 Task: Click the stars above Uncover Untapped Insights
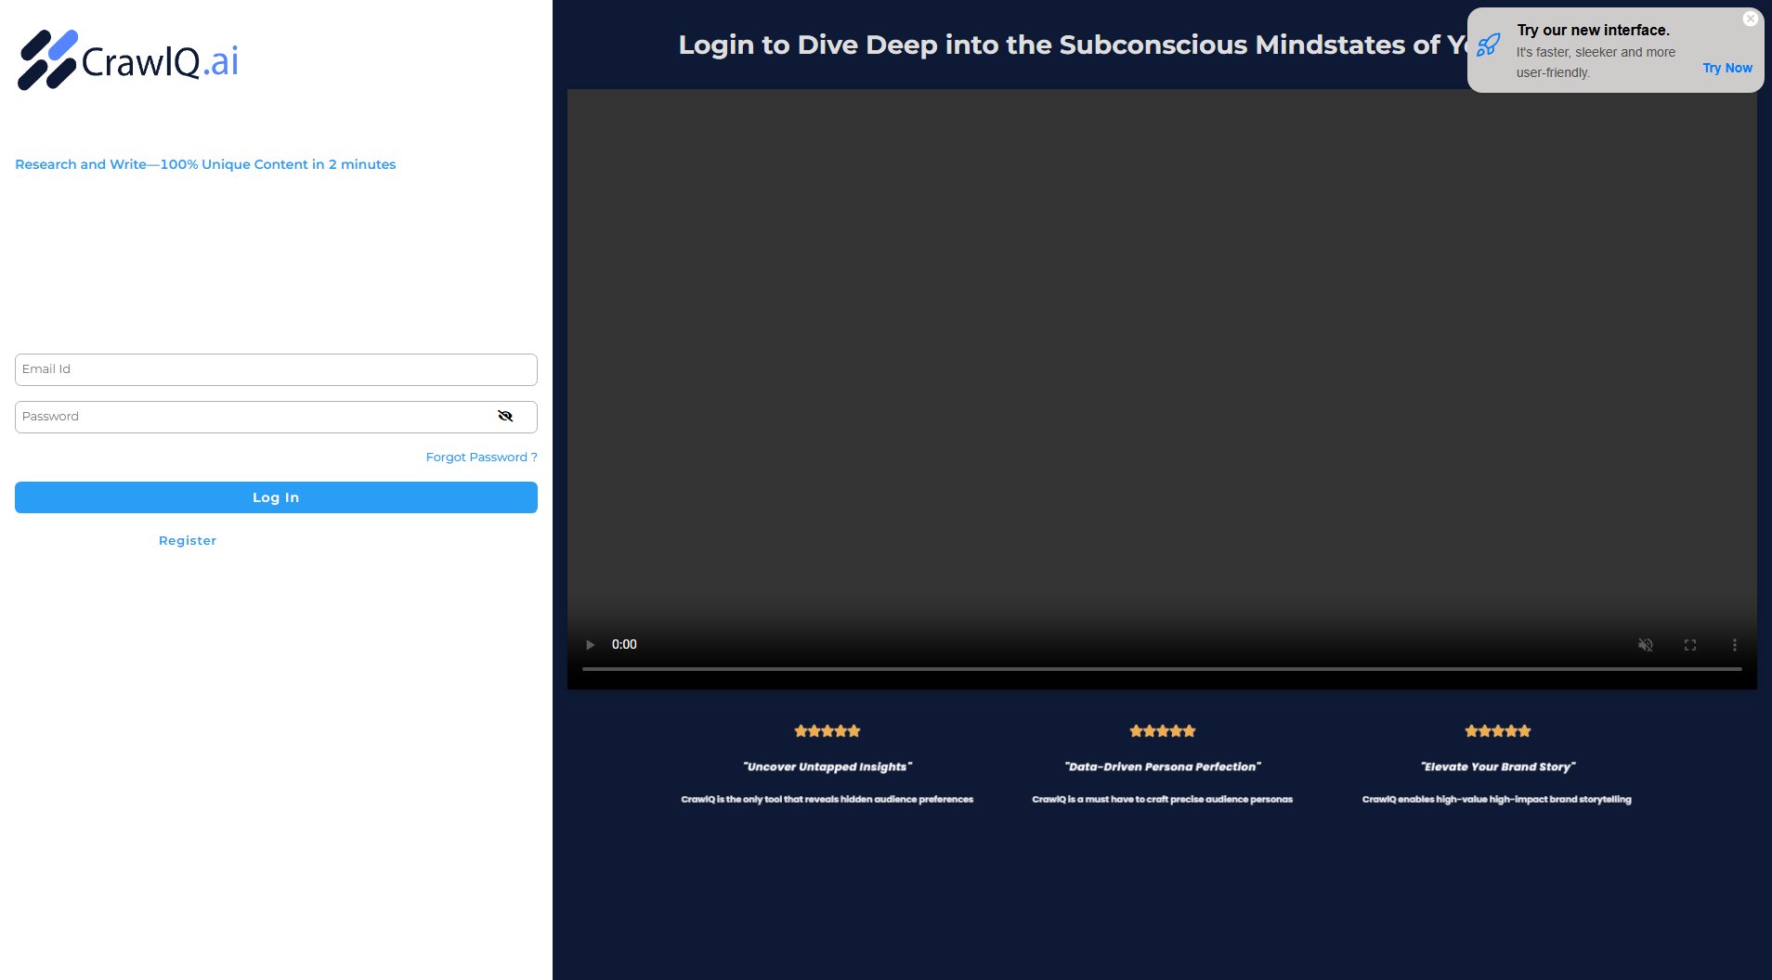(x=826, y=730)
